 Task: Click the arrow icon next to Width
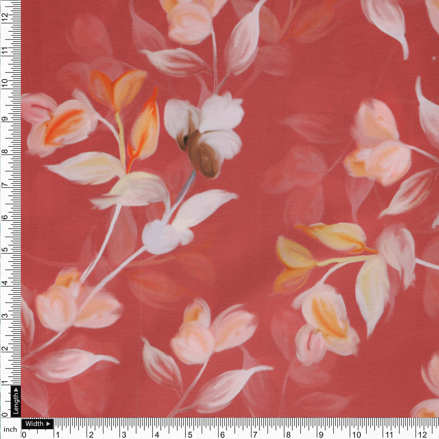(x=48, y=424)
